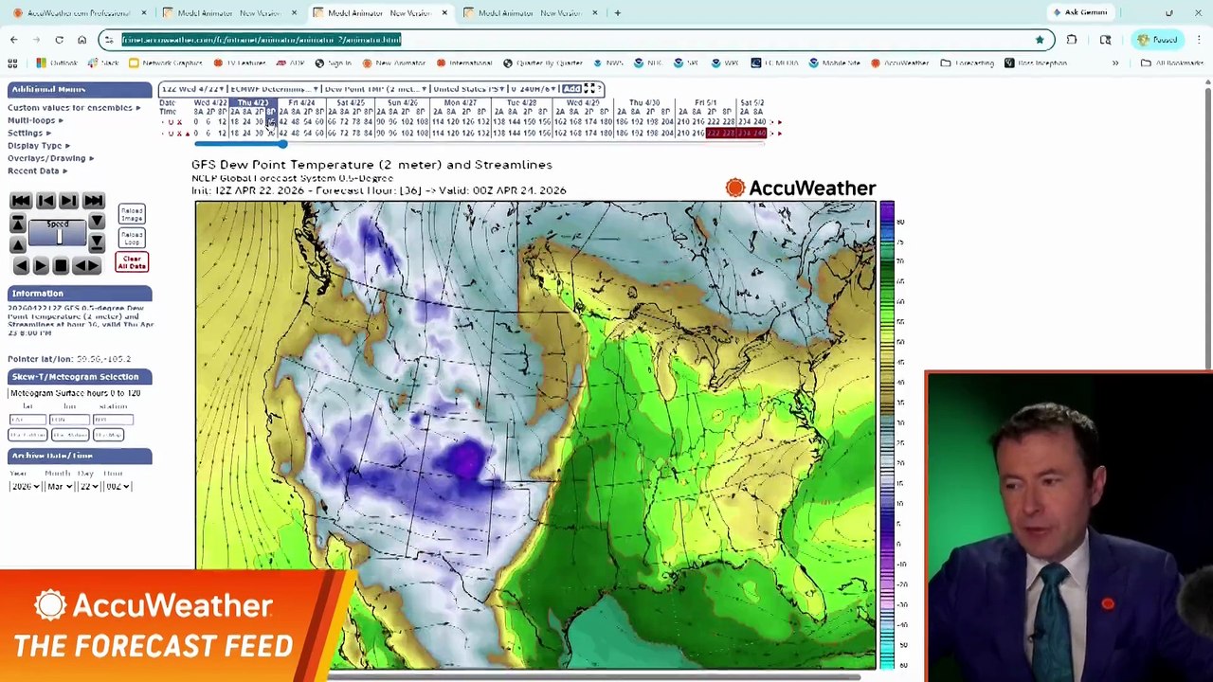Expand Custom values for ensembles menu

point(74,108)
